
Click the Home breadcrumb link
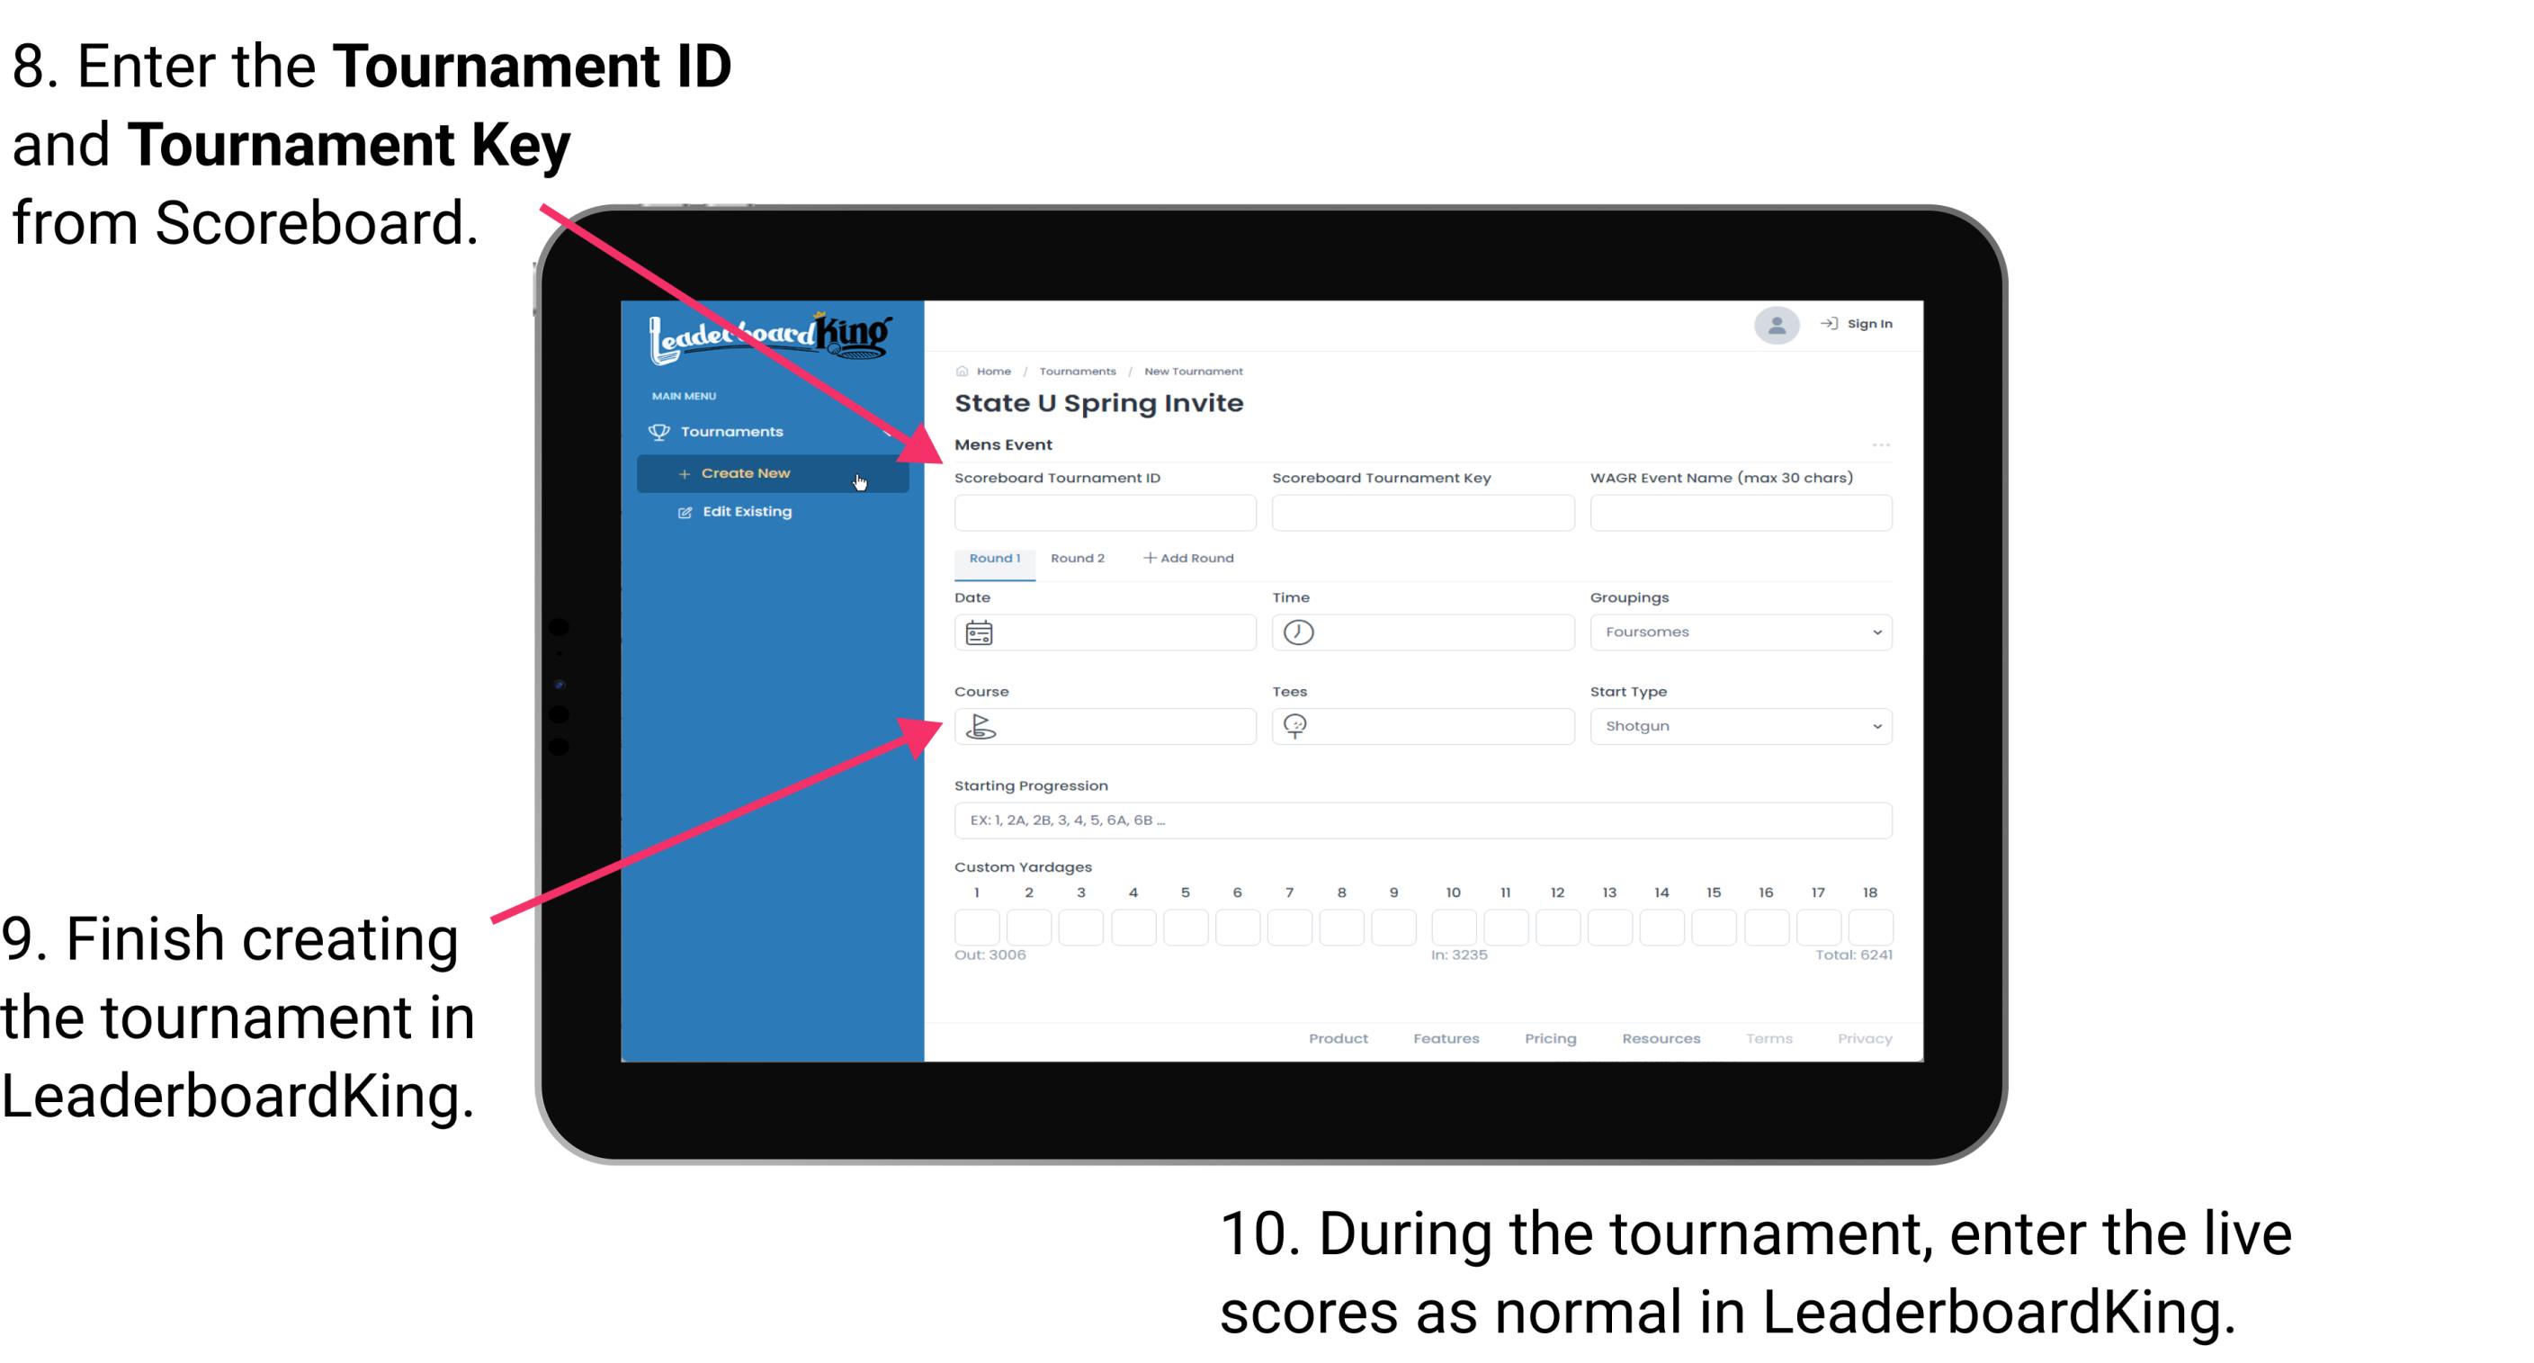tap(992, 371)
